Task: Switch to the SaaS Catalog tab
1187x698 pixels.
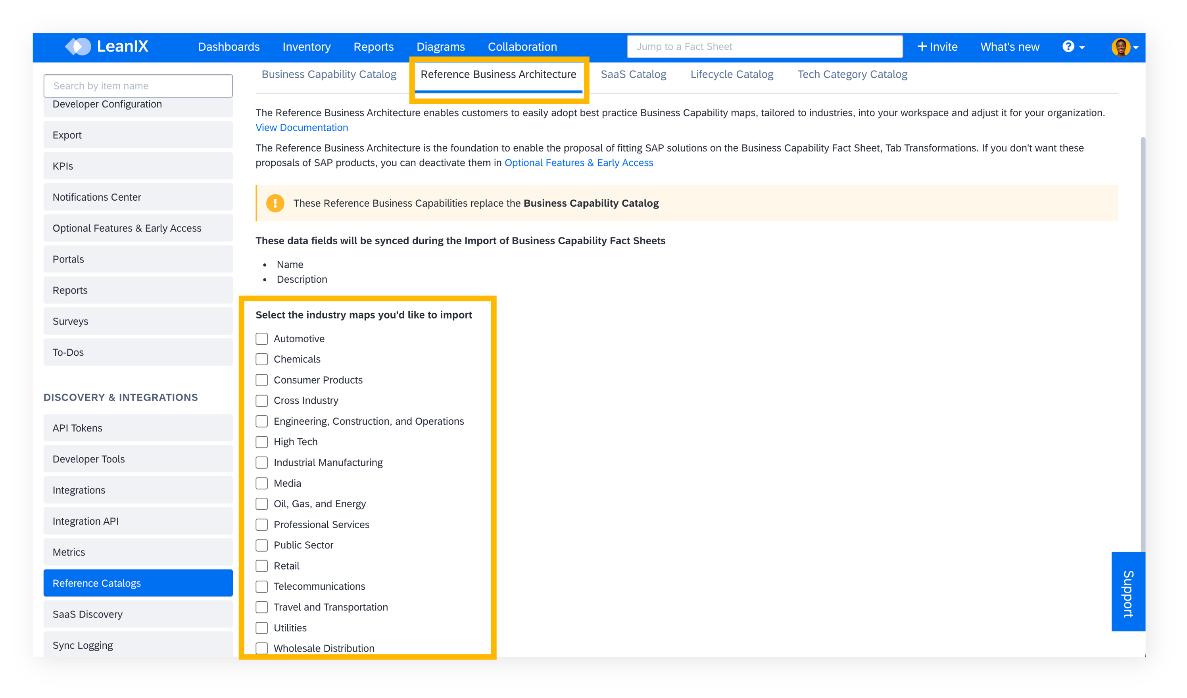Action: pyautogui.click(x=634, y=75)
